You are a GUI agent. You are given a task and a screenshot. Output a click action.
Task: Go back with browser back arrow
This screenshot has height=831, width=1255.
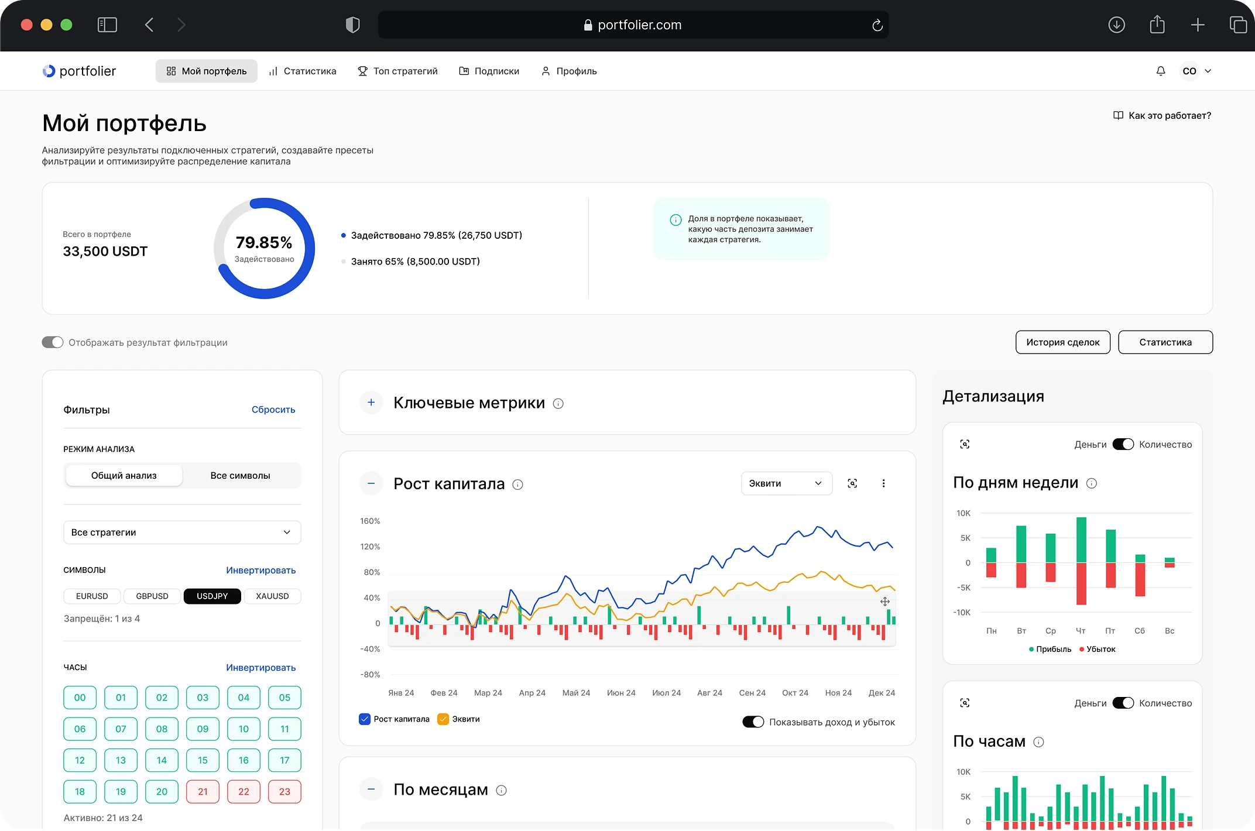149,25
